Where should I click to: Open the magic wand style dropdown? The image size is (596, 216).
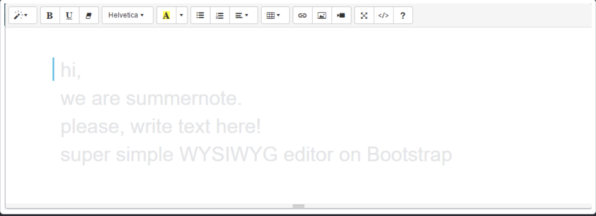23,15
